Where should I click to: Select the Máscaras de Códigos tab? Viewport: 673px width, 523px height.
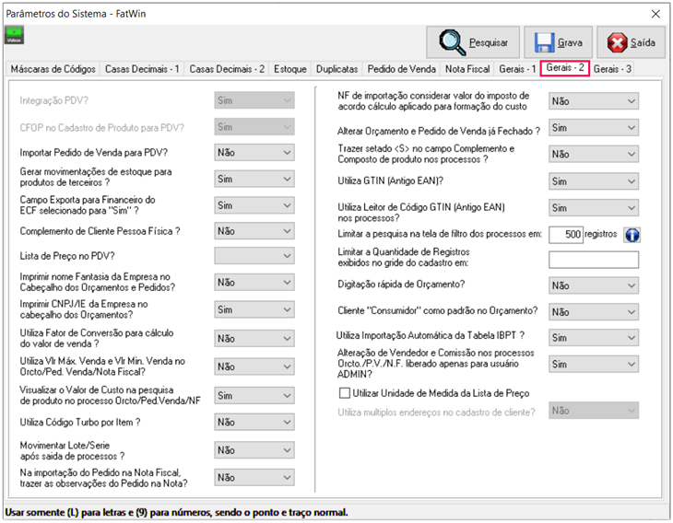tap(53, 69)
